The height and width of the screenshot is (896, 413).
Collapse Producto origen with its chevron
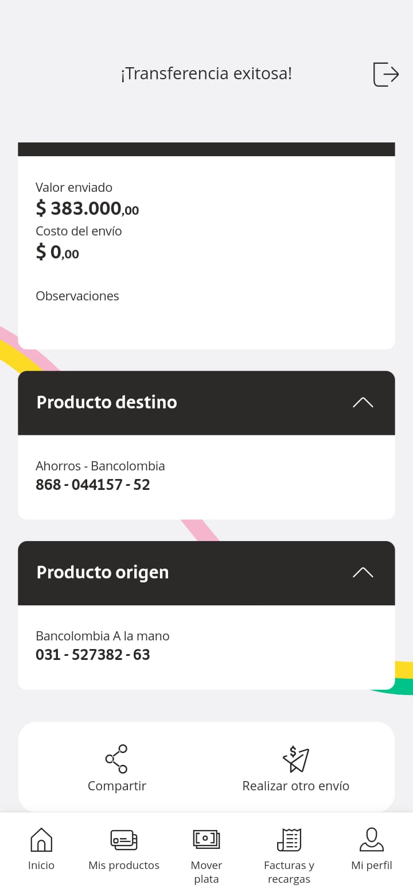pyautogui.click(x=363, y=573)
